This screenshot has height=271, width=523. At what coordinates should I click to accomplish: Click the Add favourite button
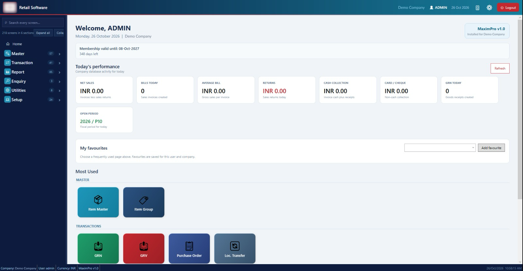[491, 148]
